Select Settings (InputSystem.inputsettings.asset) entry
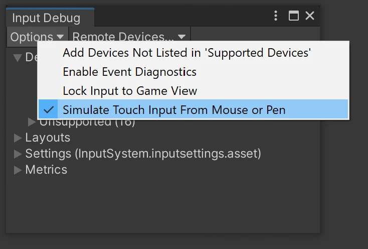Screen dimensions: 368x249 [x=143, y=154]
